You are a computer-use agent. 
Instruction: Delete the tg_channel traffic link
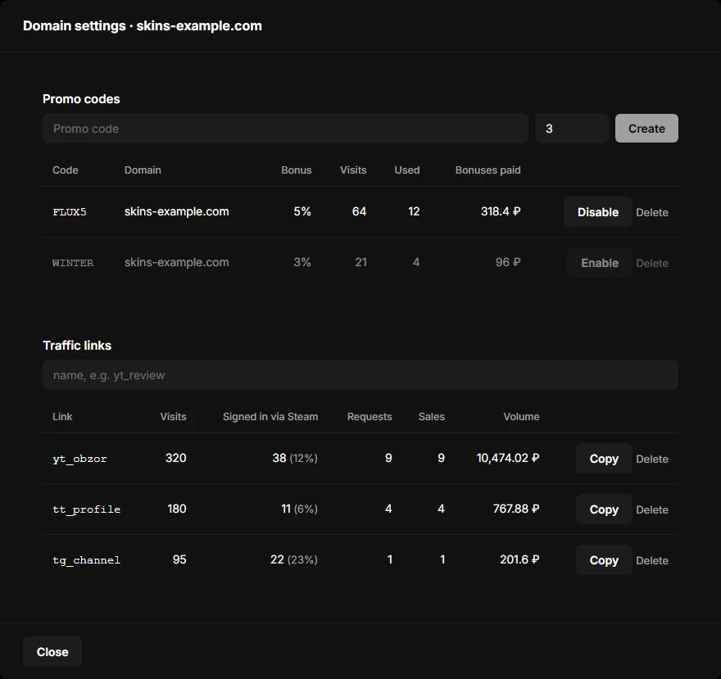(x=652, y=560)
